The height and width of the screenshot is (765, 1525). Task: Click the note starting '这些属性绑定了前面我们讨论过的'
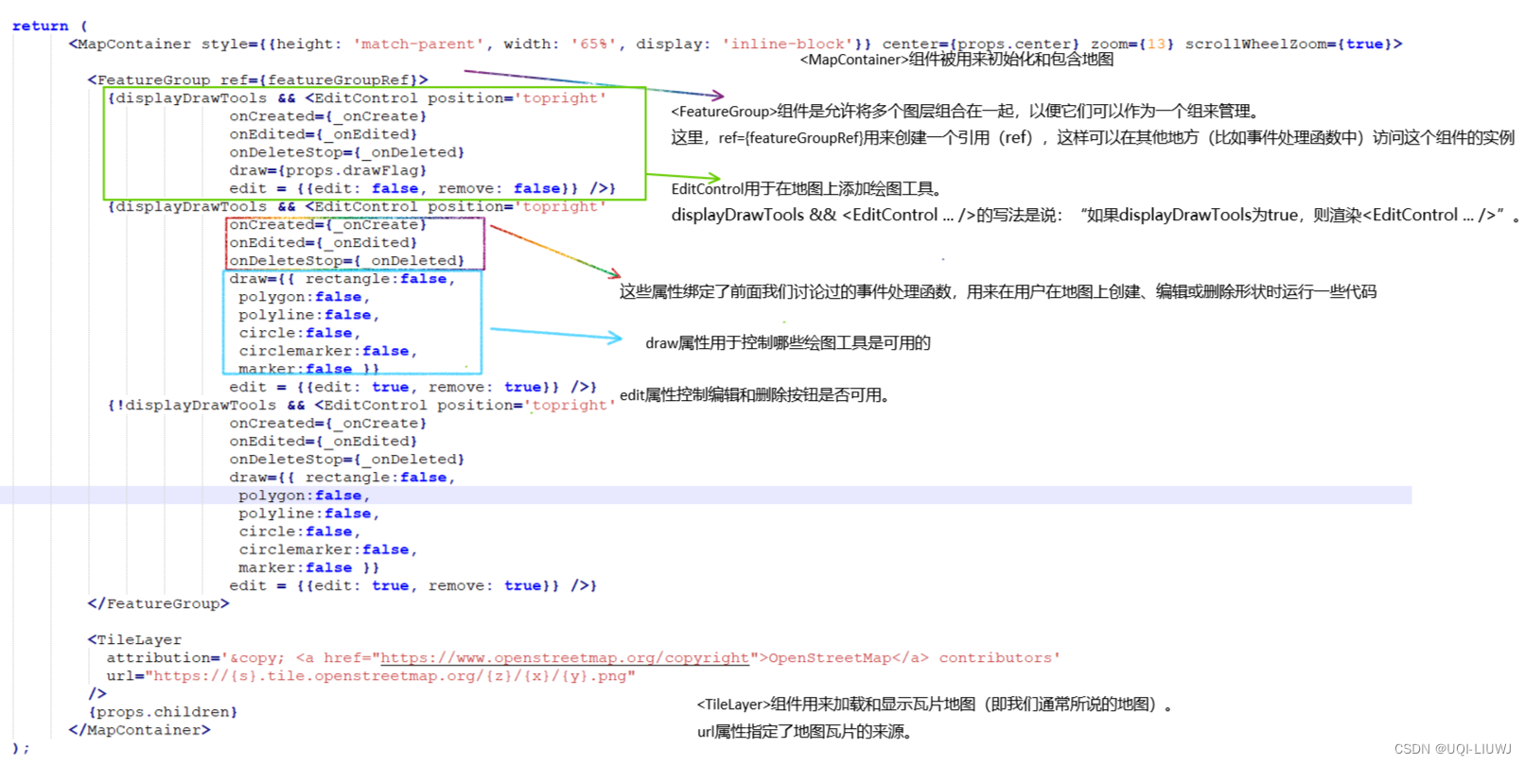[998, 292]
